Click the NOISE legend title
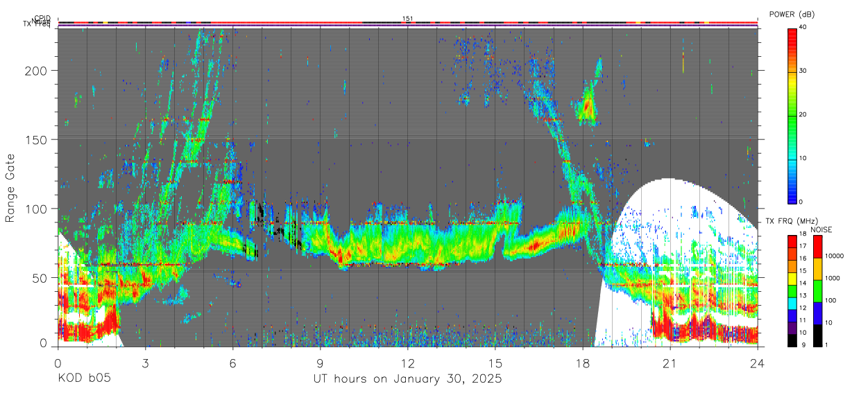 click(x=821, y=229)
